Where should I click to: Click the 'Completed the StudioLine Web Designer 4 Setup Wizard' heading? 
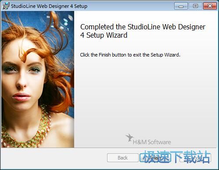click(143, 31)
